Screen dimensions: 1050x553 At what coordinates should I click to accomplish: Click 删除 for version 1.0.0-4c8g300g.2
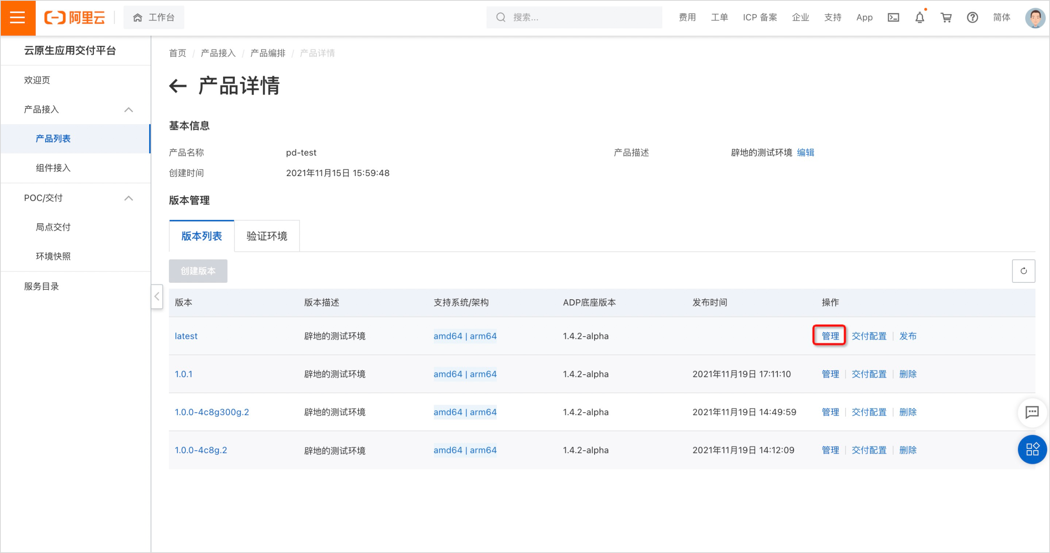907,412
